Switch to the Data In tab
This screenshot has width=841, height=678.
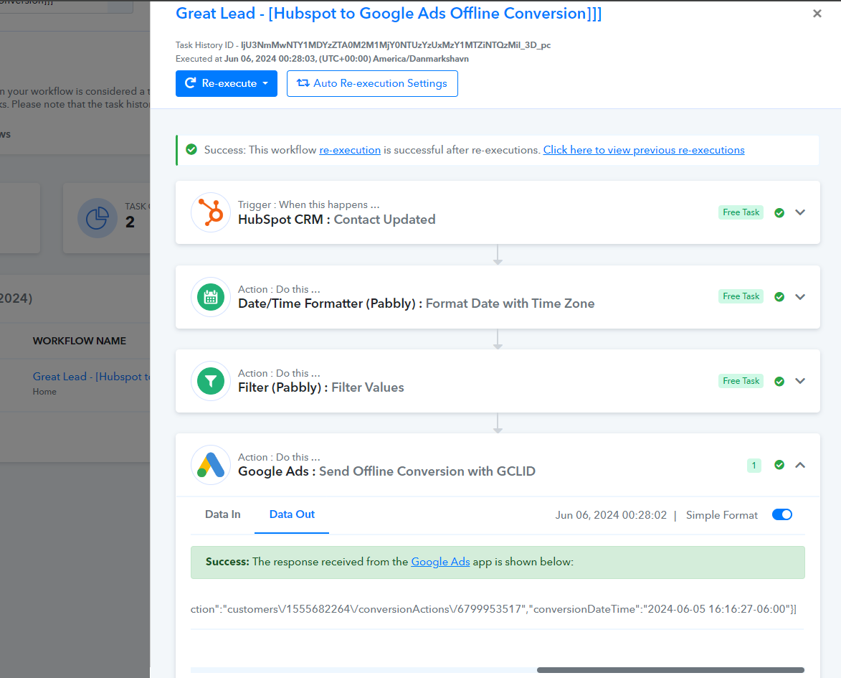coord(222,514)
